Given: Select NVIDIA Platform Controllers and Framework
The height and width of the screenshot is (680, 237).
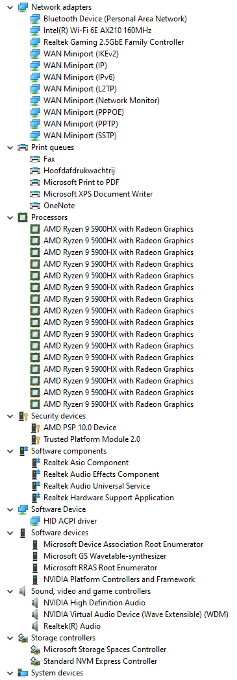Looking at the screenshot, I should point(119,579).
